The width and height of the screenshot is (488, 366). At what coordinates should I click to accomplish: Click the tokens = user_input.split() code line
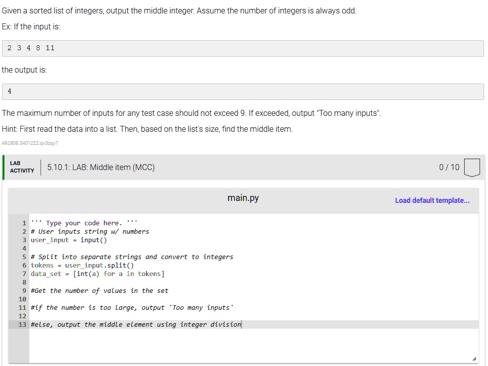click(82, 266)
